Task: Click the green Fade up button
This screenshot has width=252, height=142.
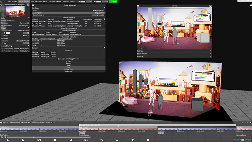Action: tap(113, 2)
